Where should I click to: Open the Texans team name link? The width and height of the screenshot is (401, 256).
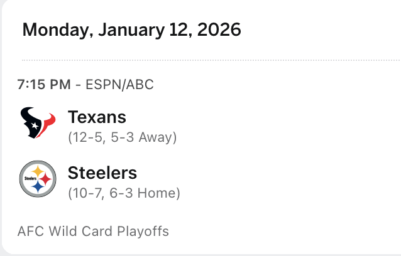[97, 117]
